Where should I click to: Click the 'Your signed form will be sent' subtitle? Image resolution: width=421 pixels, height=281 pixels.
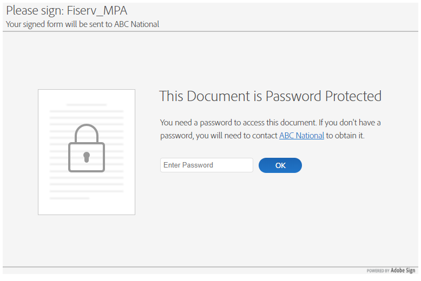coord(60,24)
